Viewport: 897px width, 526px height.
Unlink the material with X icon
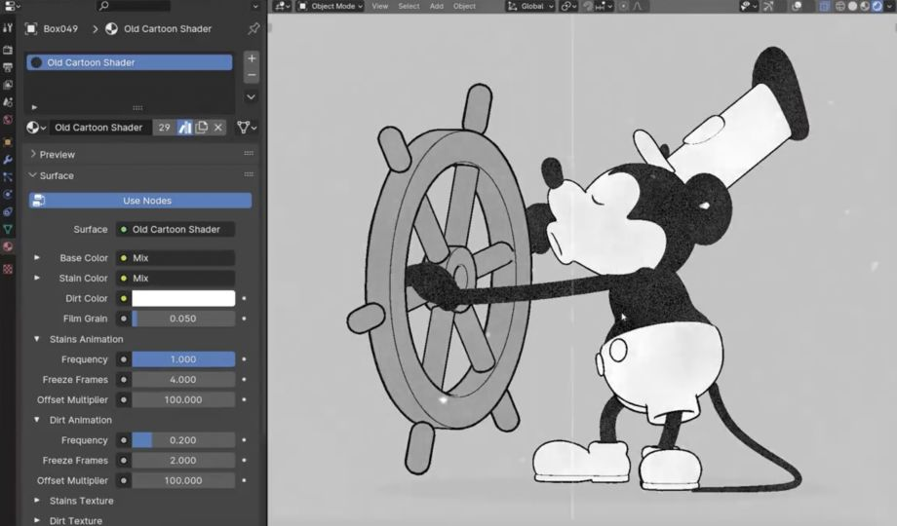(x=218, y=128)
